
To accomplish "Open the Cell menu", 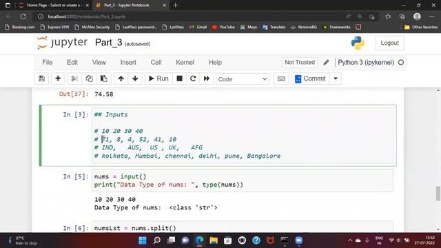I will click(x=156, y=63).
